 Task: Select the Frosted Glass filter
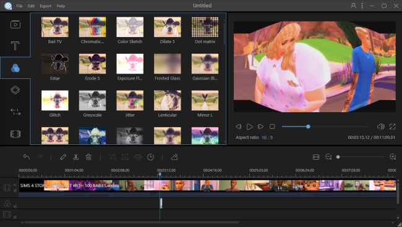(168, 67)
